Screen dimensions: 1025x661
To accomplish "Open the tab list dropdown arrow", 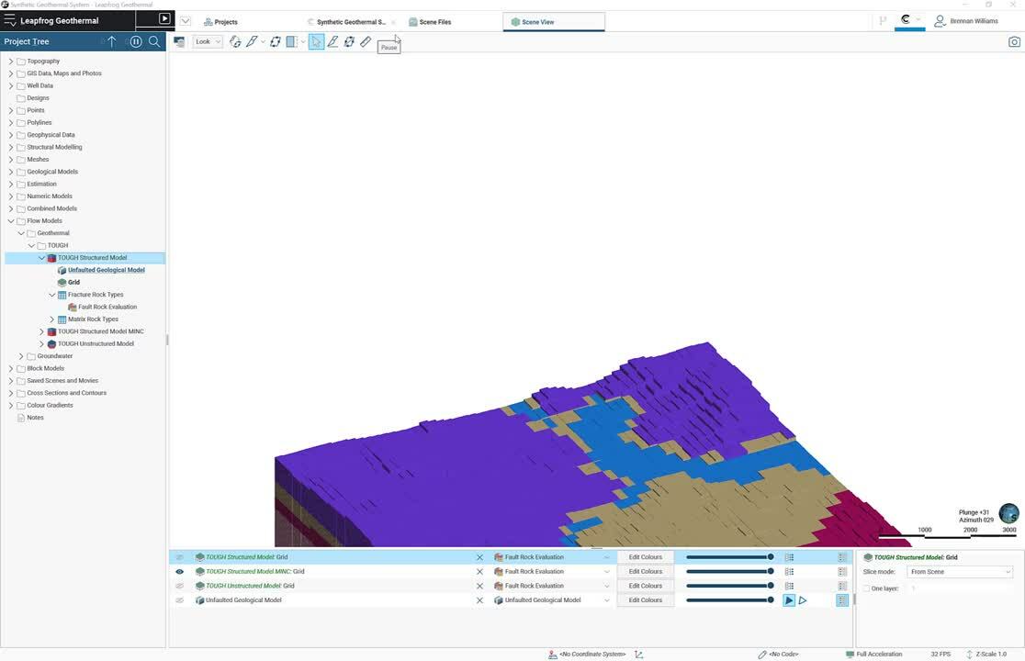I will tap(186, 21).
